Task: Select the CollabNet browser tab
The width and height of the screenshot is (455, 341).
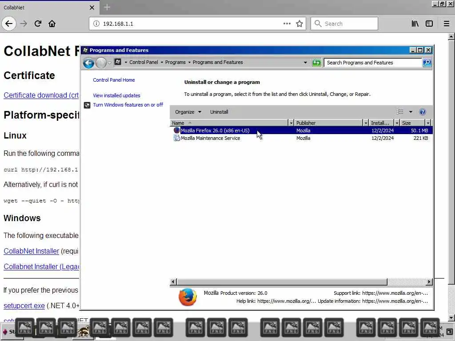Action: [x=50, y=8]
